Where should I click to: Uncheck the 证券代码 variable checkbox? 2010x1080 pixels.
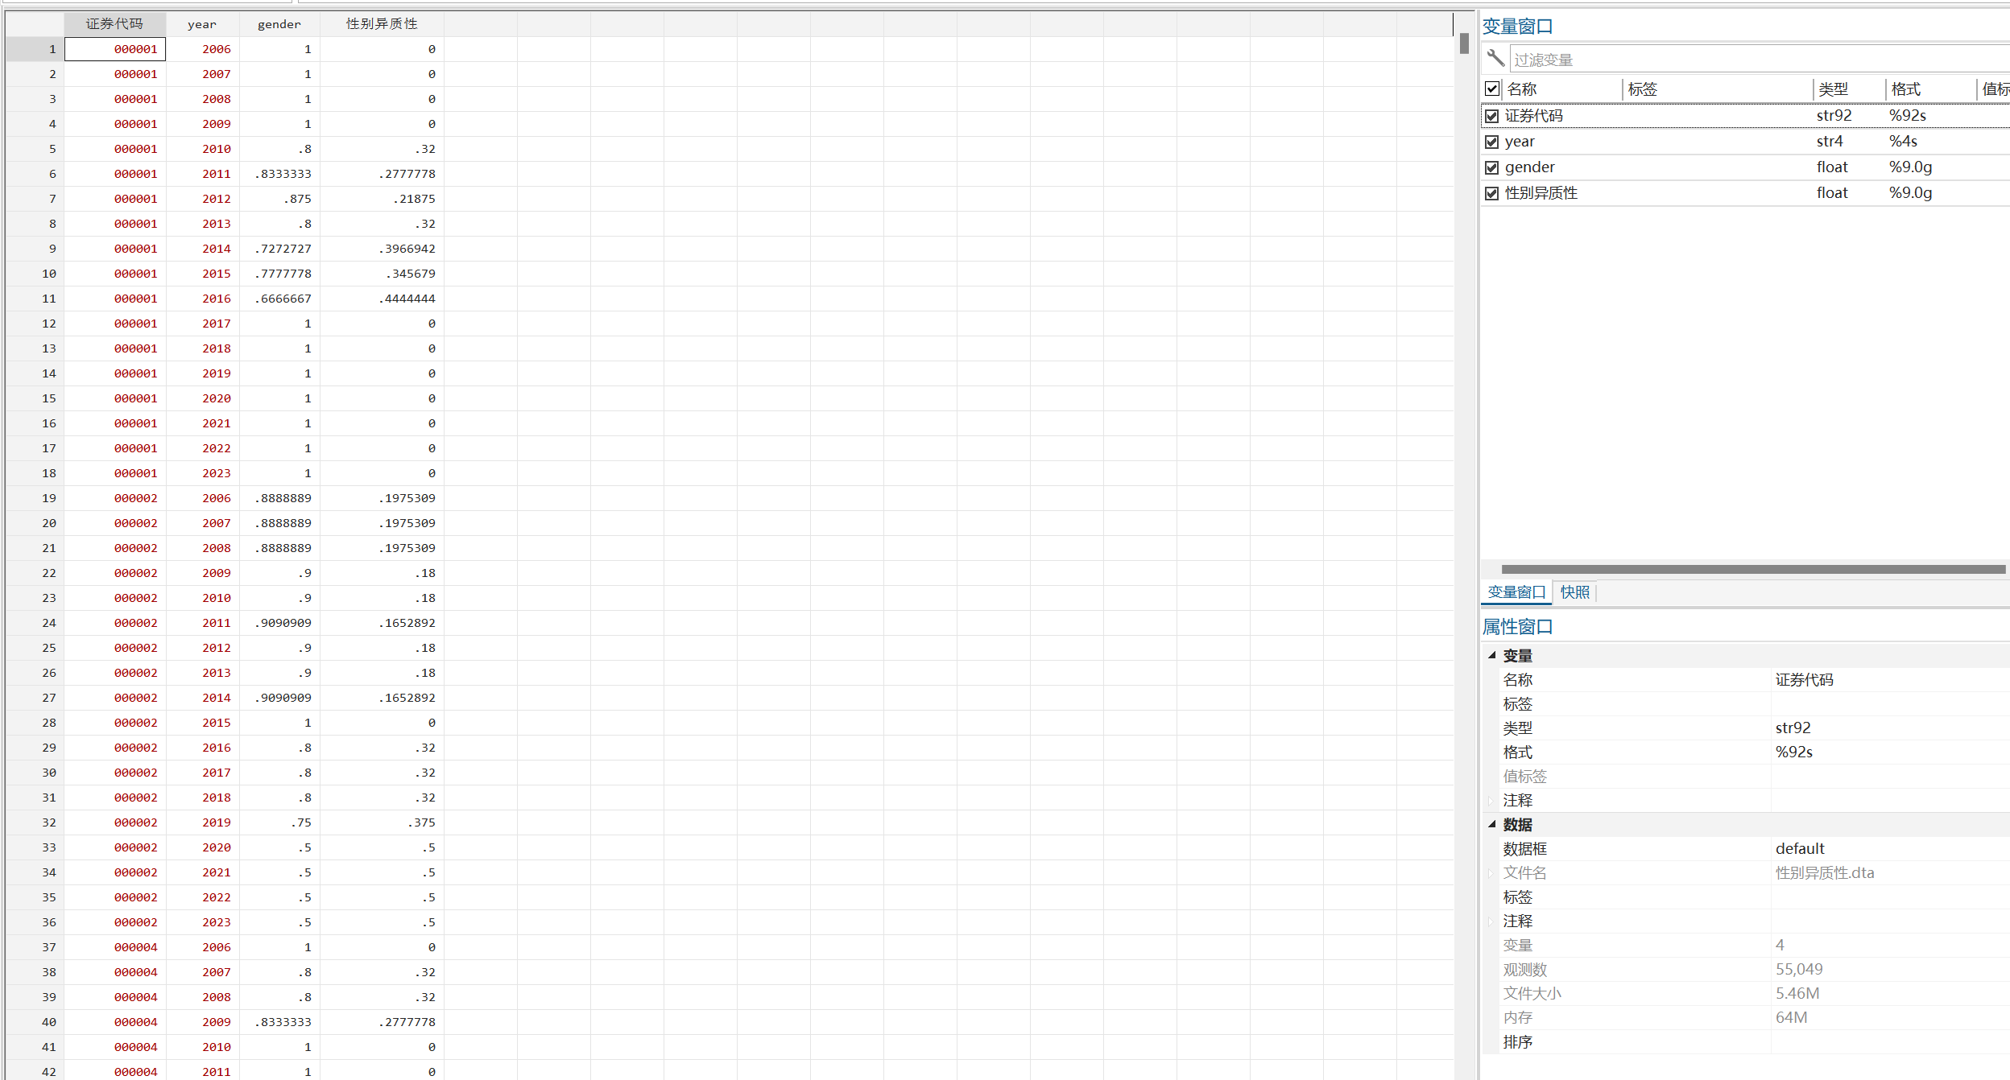click(x=1491, y=116)
